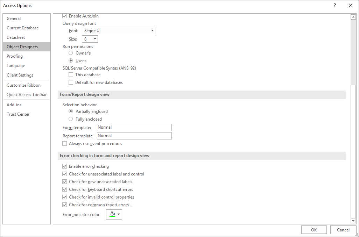The image size is (359, 237).
Task: Open the Current Database category
Action: pyautogui.click(x=27, y=28)
